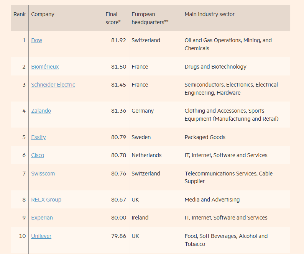Open the Schneider Electric company page
304x254 pixels.
coord(53,85)
